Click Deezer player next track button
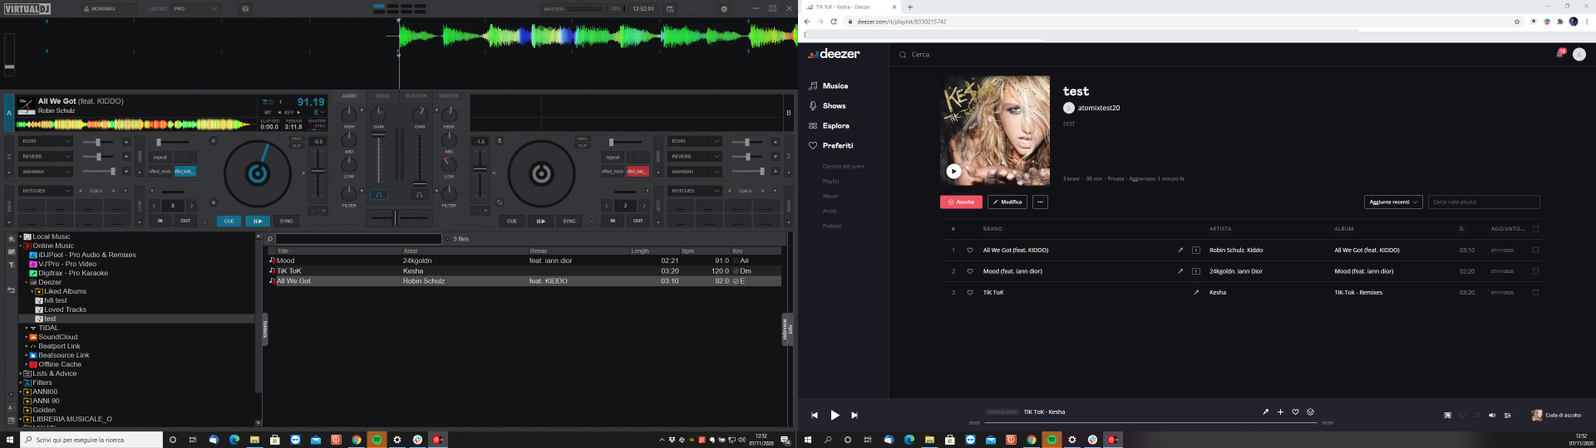1596x448 pixels. [x=855, y=415]
